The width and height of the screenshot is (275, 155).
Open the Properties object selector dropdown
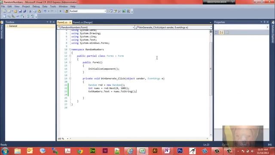(267, 27)
